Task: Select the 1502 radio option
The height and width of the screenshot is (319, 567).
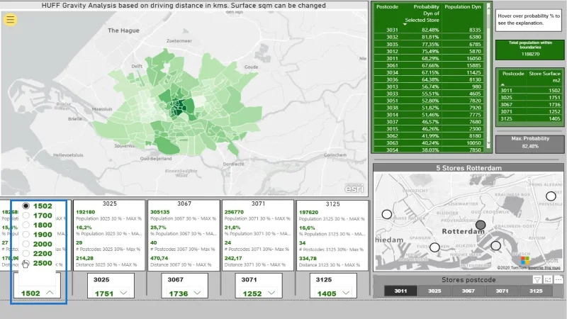Action: pyautogui.click(x=26, y=206)
